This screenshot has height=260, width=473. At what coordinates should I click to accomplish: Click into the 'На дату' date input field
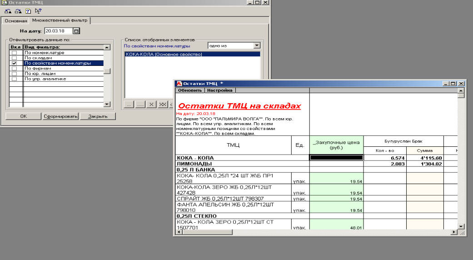[x=59, y=31]
